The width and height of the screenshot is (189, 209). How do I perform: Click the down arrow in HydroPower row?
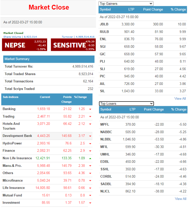pyautogui.click(x=90, y=144)
